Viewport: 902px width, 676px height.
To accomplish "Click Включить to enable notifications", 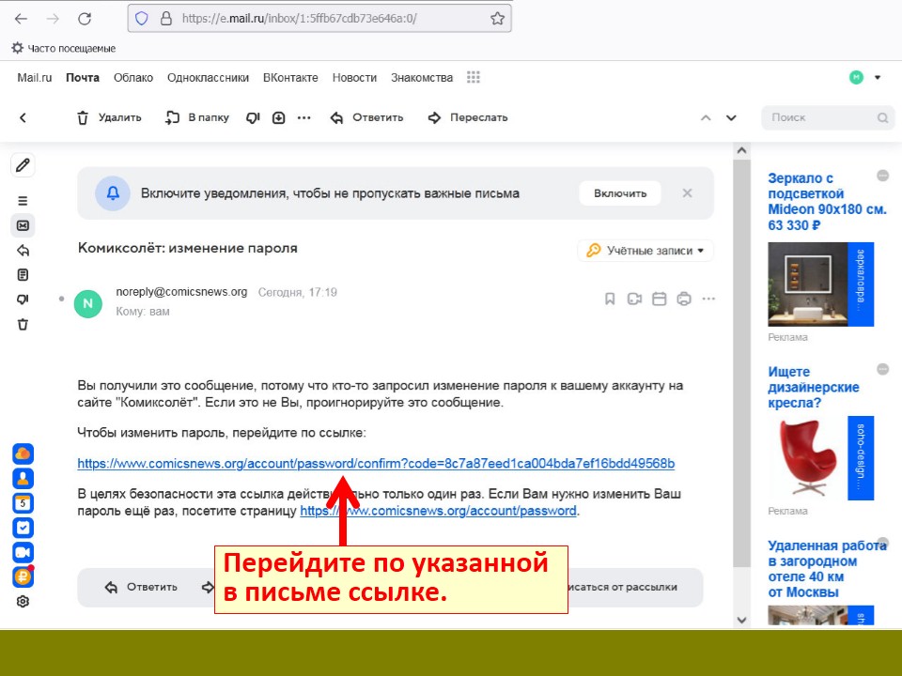I will click(x=620, y=193).
